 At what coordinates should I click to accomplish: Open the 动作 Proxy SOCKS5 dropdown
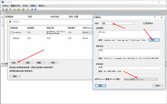coord(141,79)
